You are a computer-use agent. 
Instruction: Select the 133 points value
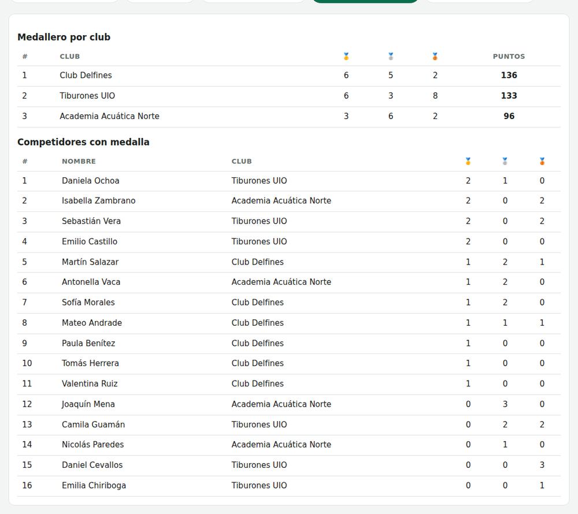(509, 96)
